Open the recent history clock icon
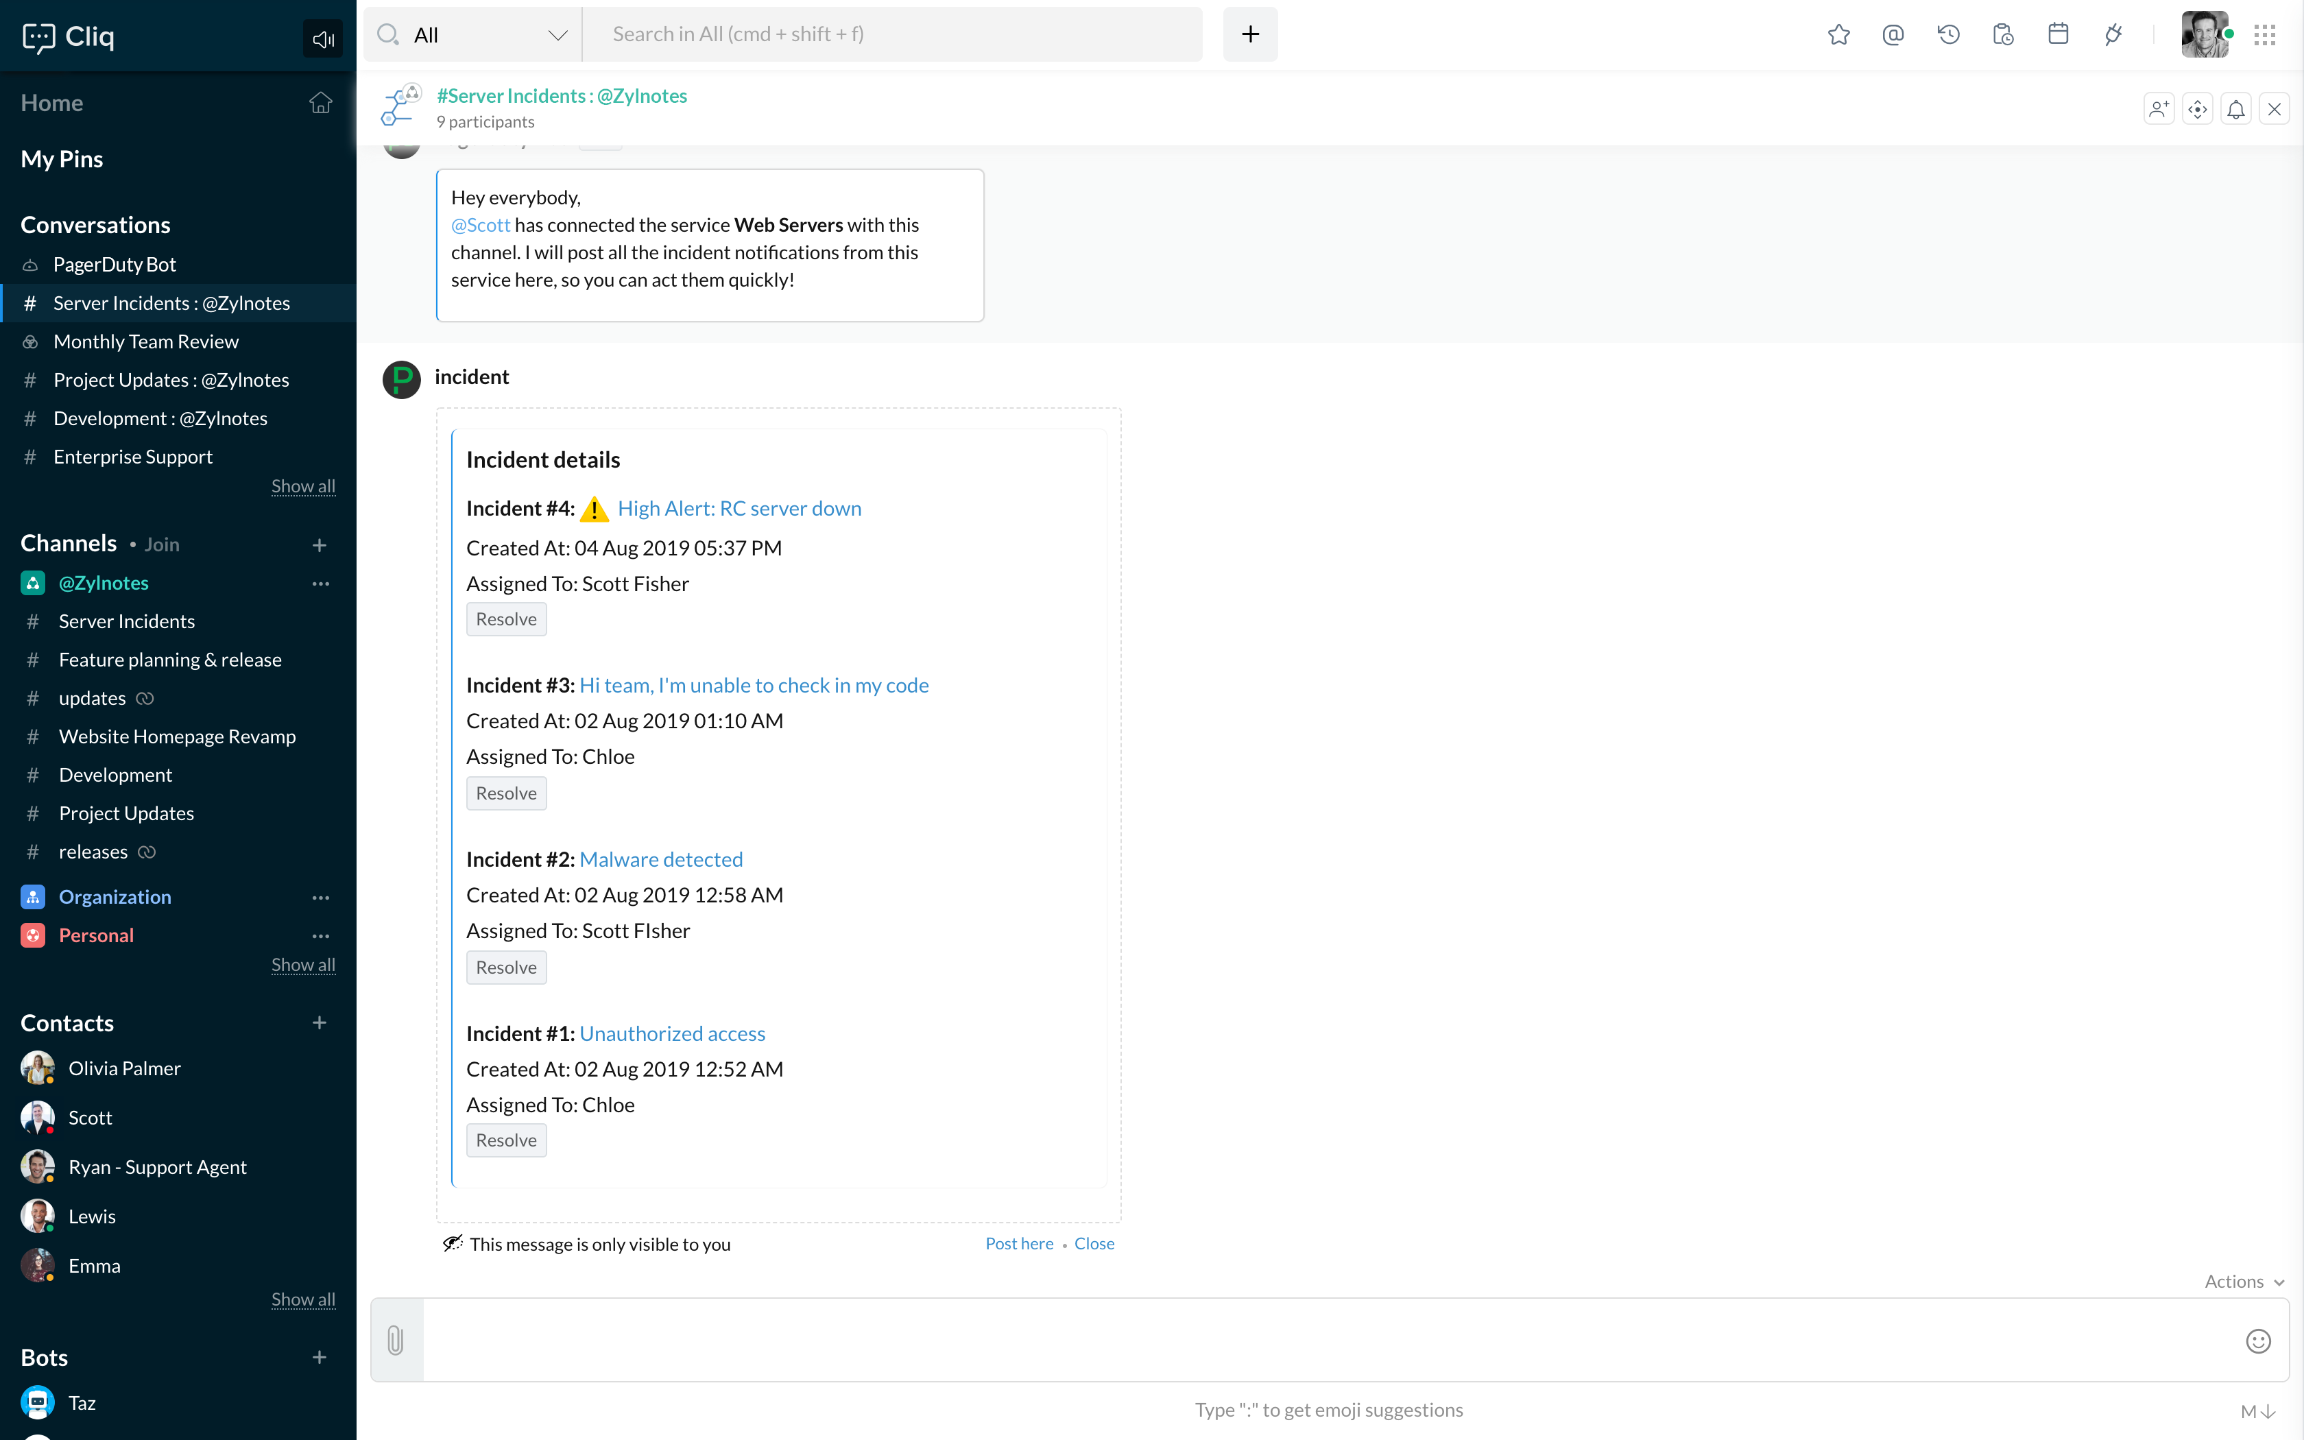 click(x=1948, y=35)
